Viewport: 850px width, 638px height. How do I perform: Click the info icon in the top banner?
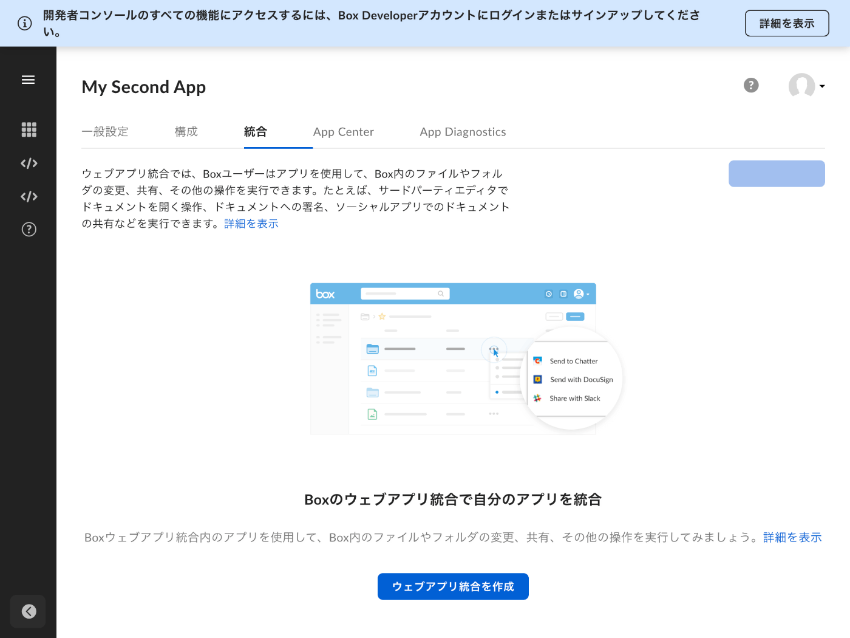25,24
